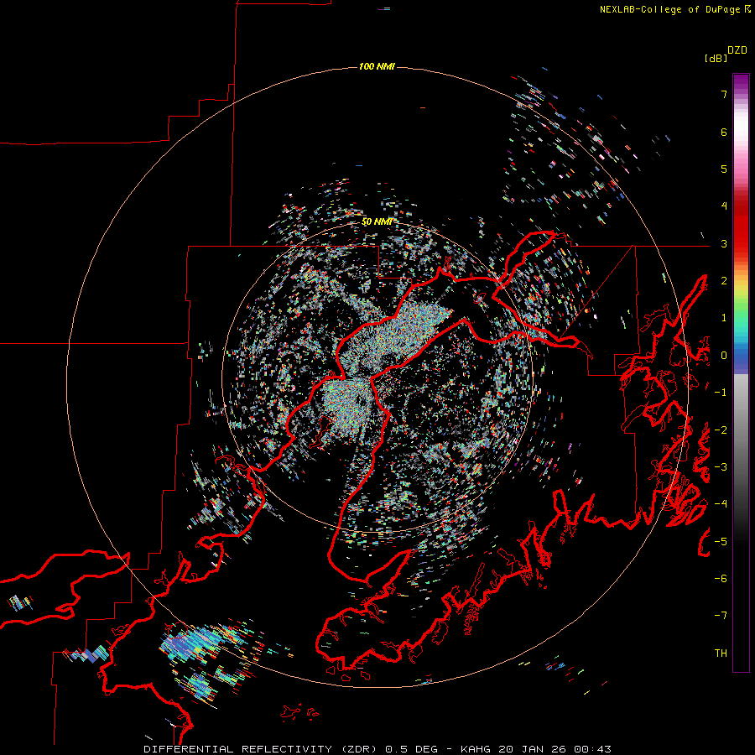This screenshot has width=755, height=755.
Task: Click the 2 dB tick label on color scale
Action: pyautogui.click(x=724, y=281)
